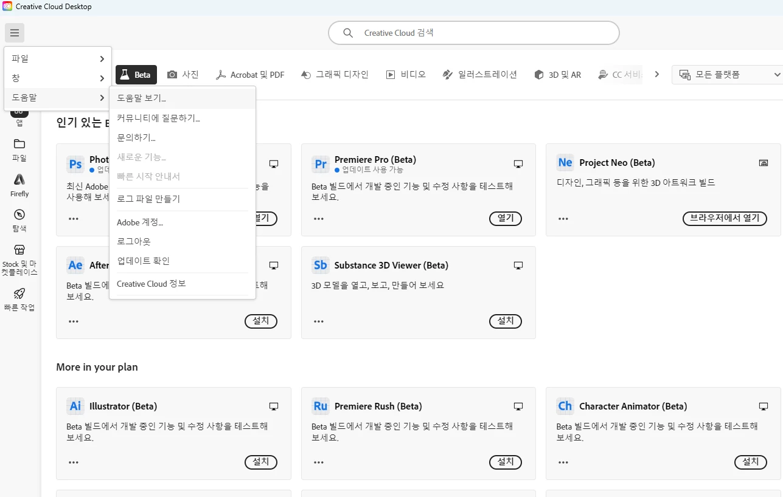Select the 3D 및 AR tab
783x497 pixels.
tap(557, 75)
